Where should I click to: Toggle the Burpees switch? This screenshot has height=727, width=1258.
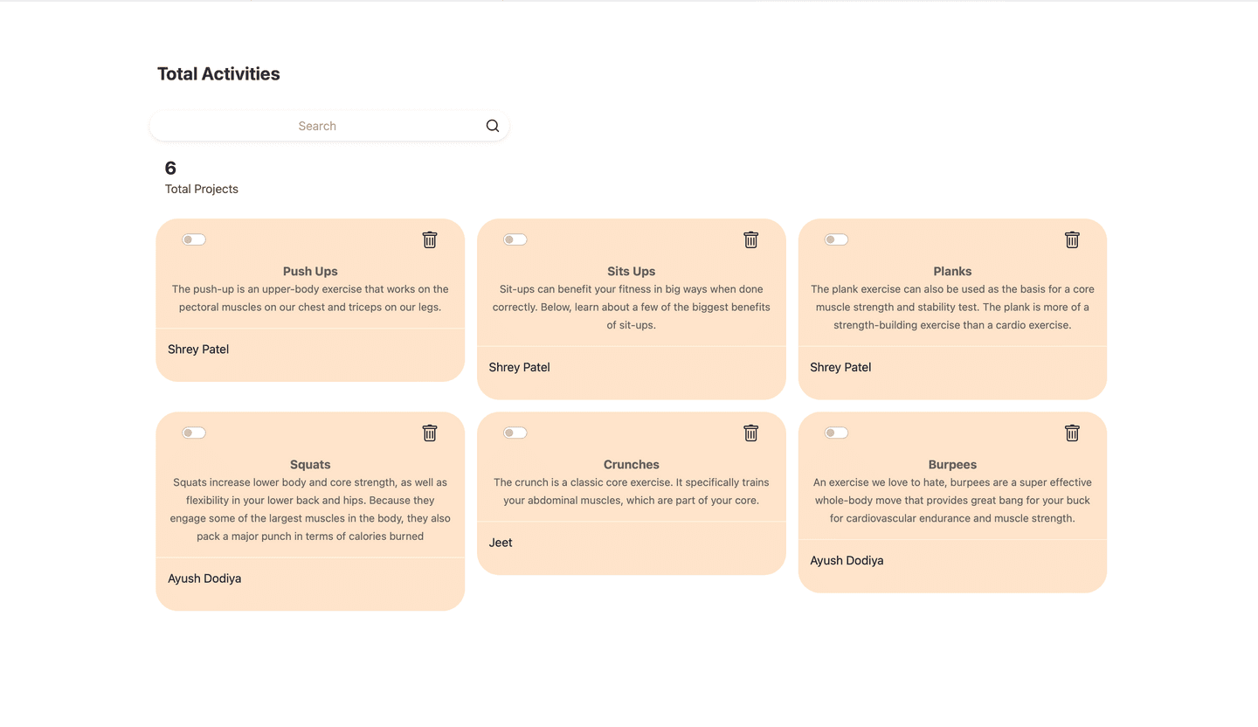point(837,433)
